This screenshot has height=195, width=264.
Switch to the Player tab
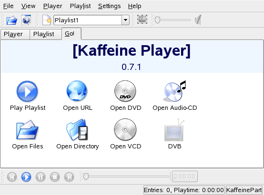(x=15, y=34)
